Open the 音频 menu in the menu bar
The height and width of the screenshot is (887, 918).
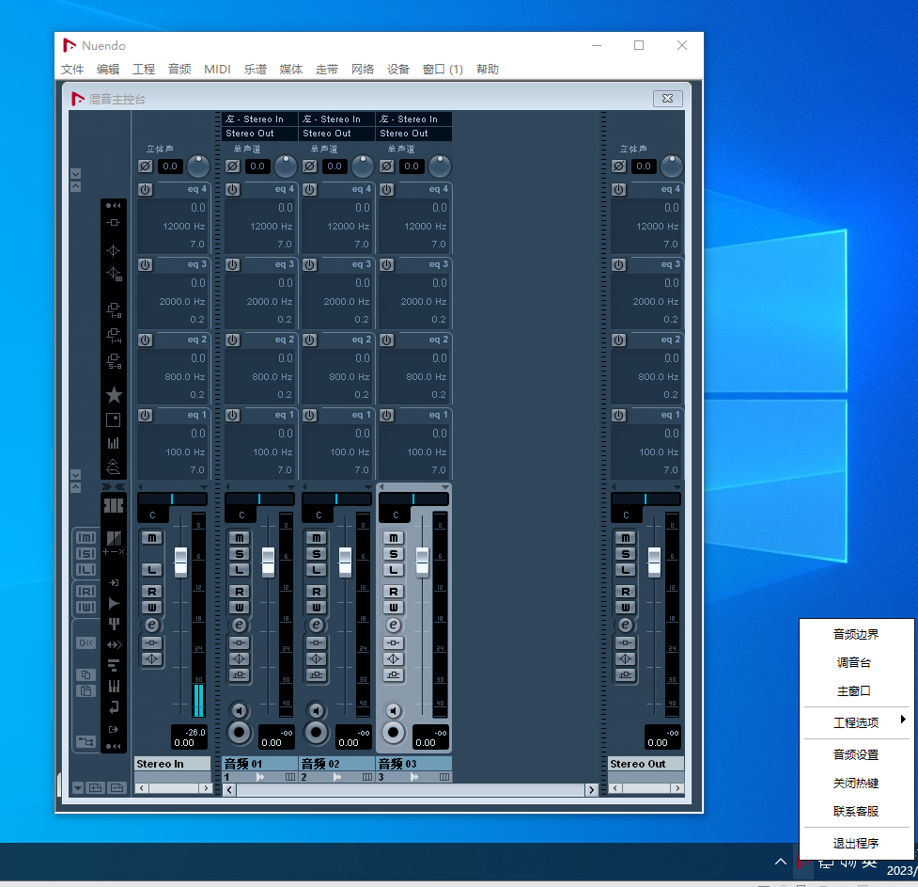pyautogui.click(x=179, y=70)
